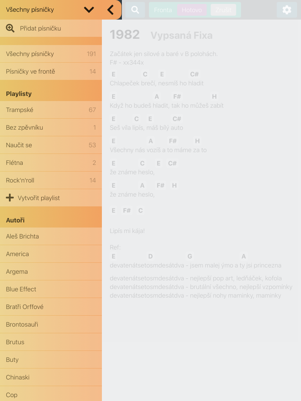Toggle the Fronta button

pos(163,10)
